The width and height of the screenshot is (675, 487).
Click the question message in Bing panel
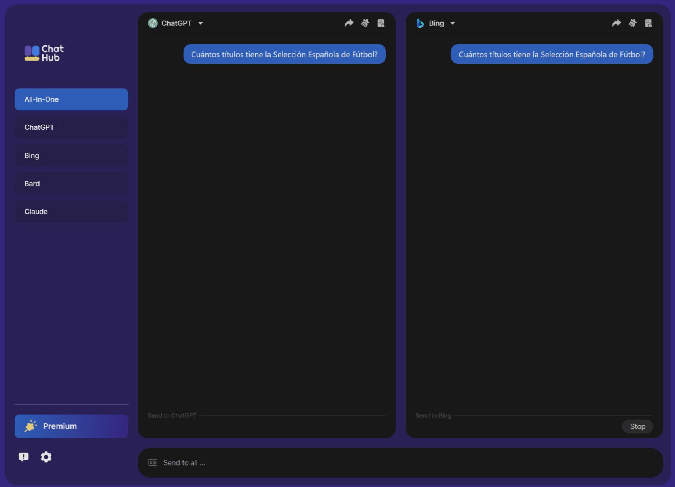click(552, 54)
